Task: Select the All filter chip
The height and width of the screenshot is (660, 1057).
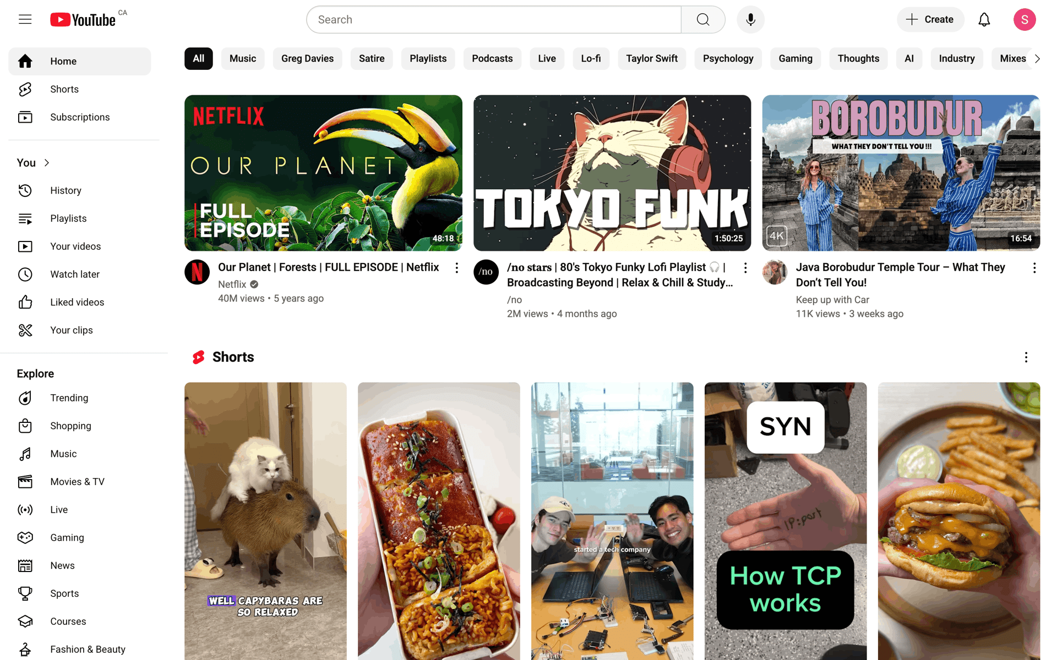Action: pyautogui.click(x=199, y=59)
